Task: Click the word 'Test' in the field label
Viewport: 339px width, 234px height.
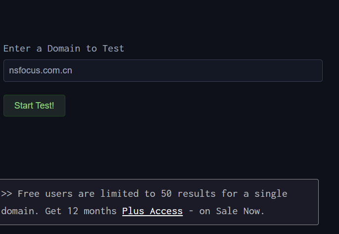Action: coord(113,49)
